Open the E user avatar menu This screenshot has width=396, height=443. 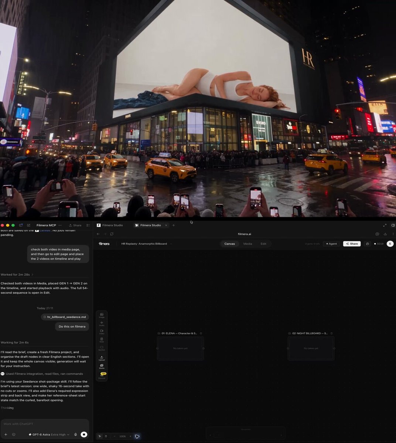(x=390, y=243)
